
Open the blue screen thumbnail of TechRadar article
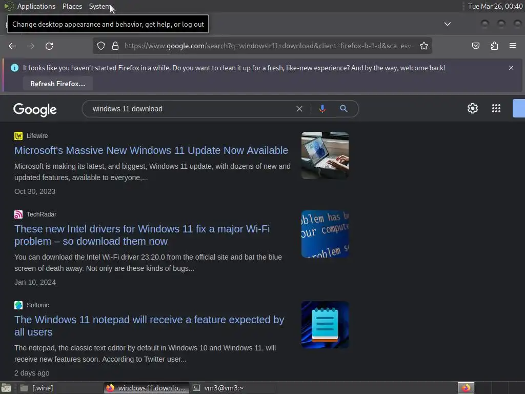pyautogui.click(x=325, y=234)
